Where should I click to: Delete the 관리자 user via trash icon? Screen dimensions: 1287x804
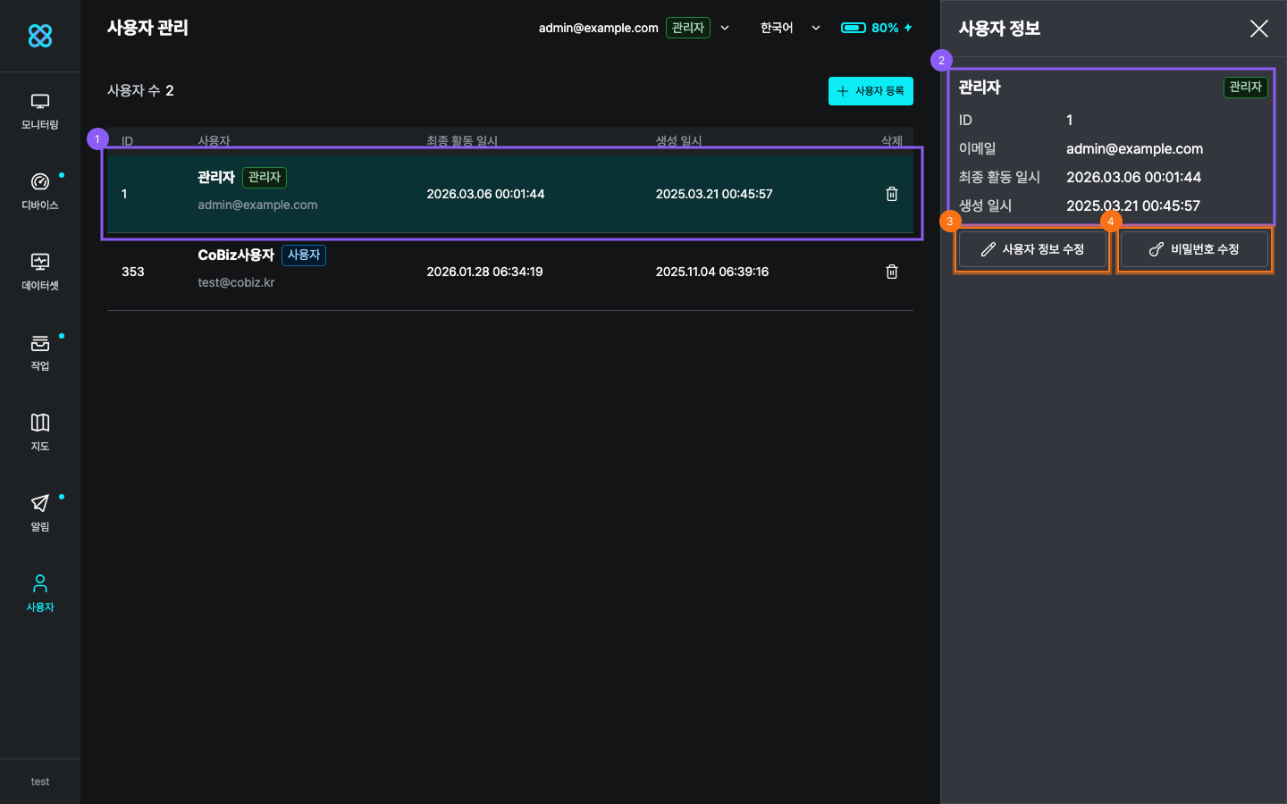pos(891,194)
